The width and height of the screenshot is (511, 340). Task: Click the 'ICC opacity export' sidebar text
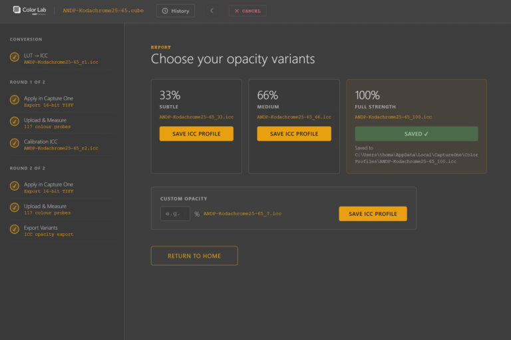(x=49, y=234)
